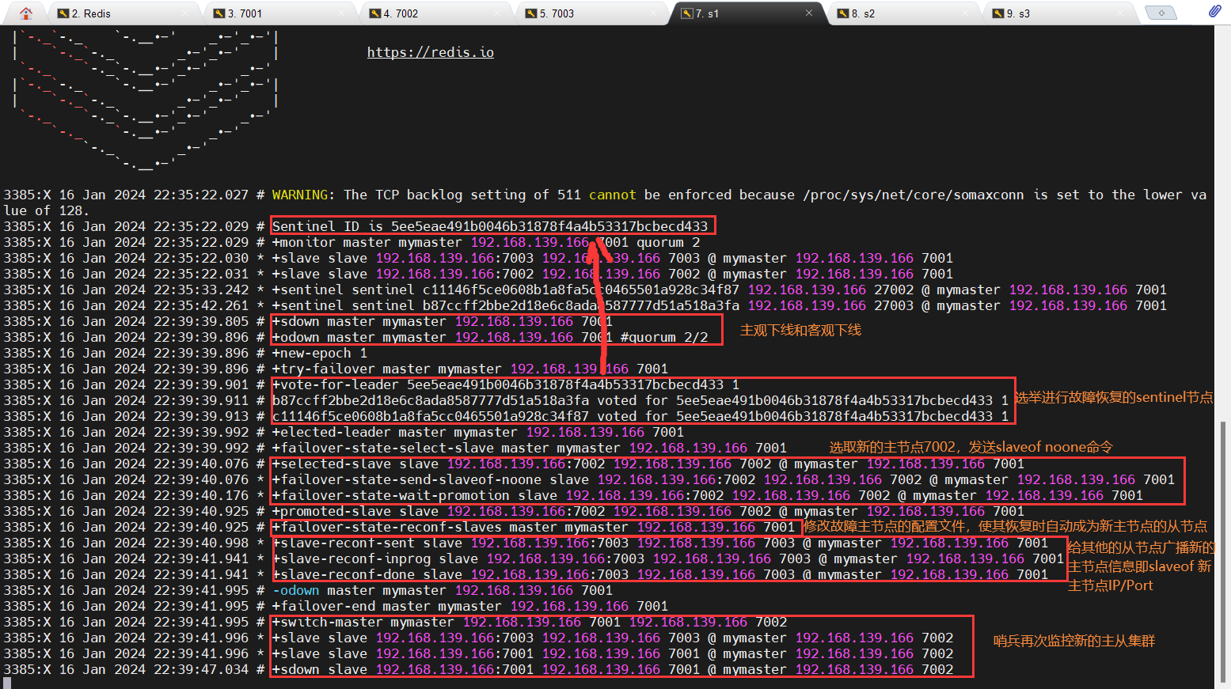This screenshot has width=1231, height=689.
Task: Click the '+new-epoch 1' log entry
Action: (320, 353)
